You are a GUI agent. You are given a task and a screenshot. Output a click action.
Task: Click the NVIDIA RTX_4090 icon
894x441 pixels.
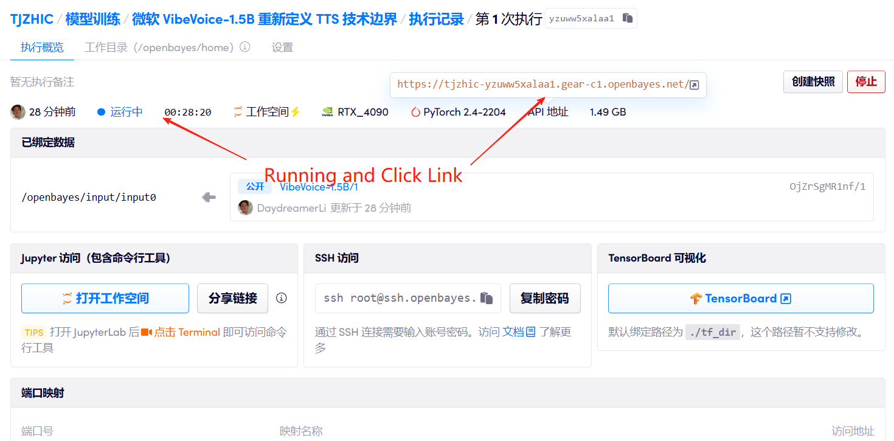(327, 112)
